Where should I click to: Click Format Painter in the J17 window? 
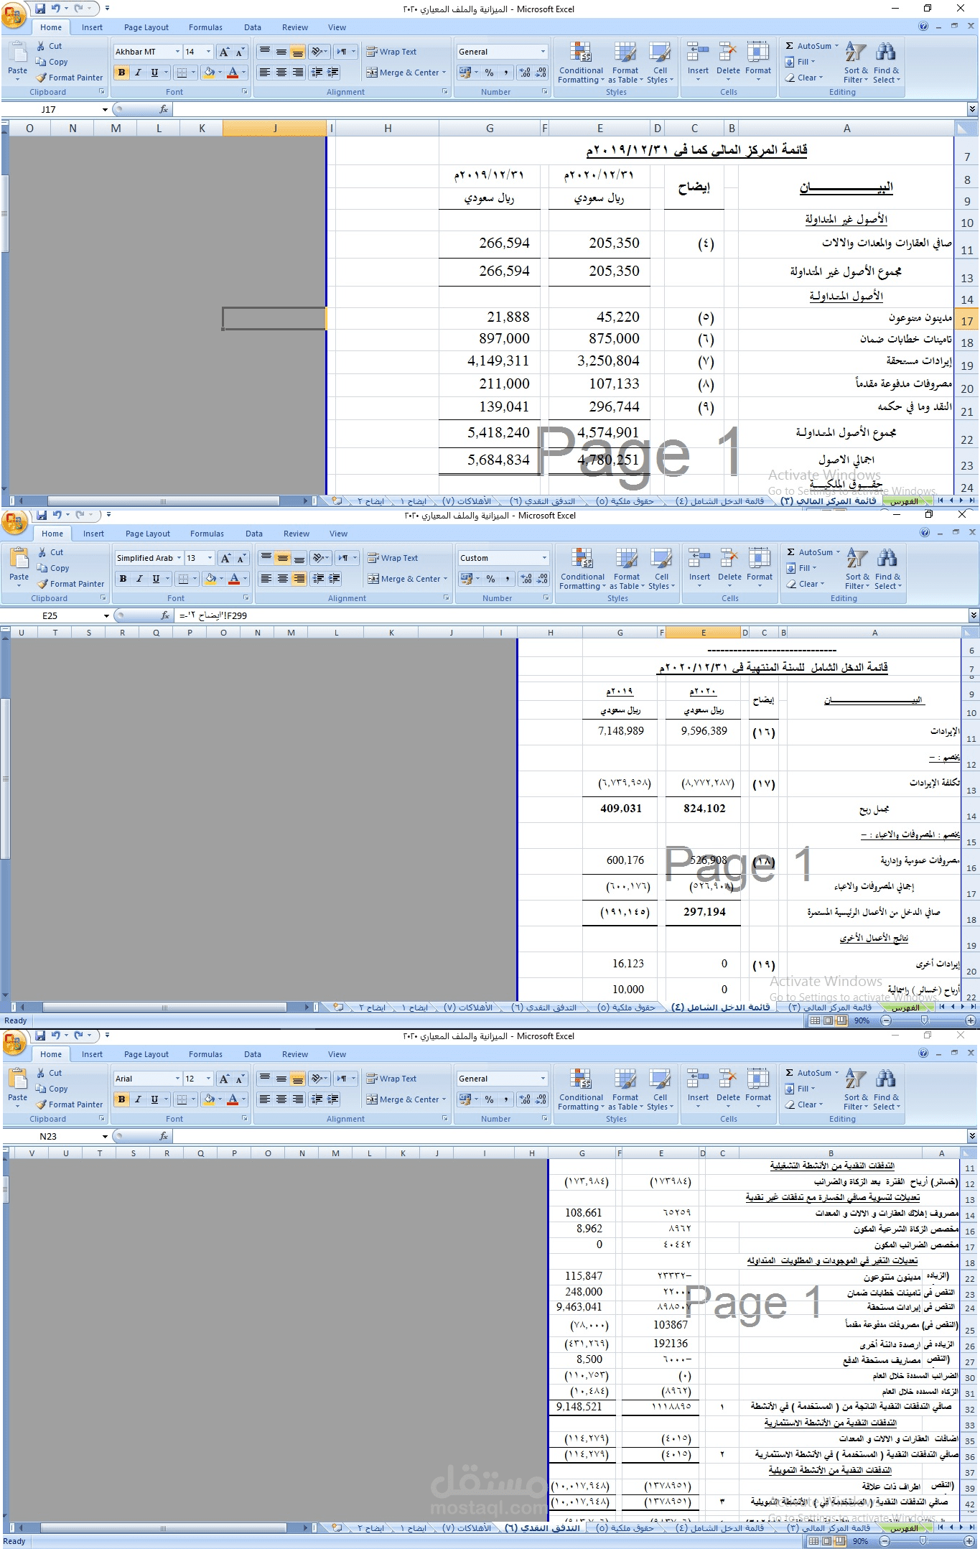[70, 78]
